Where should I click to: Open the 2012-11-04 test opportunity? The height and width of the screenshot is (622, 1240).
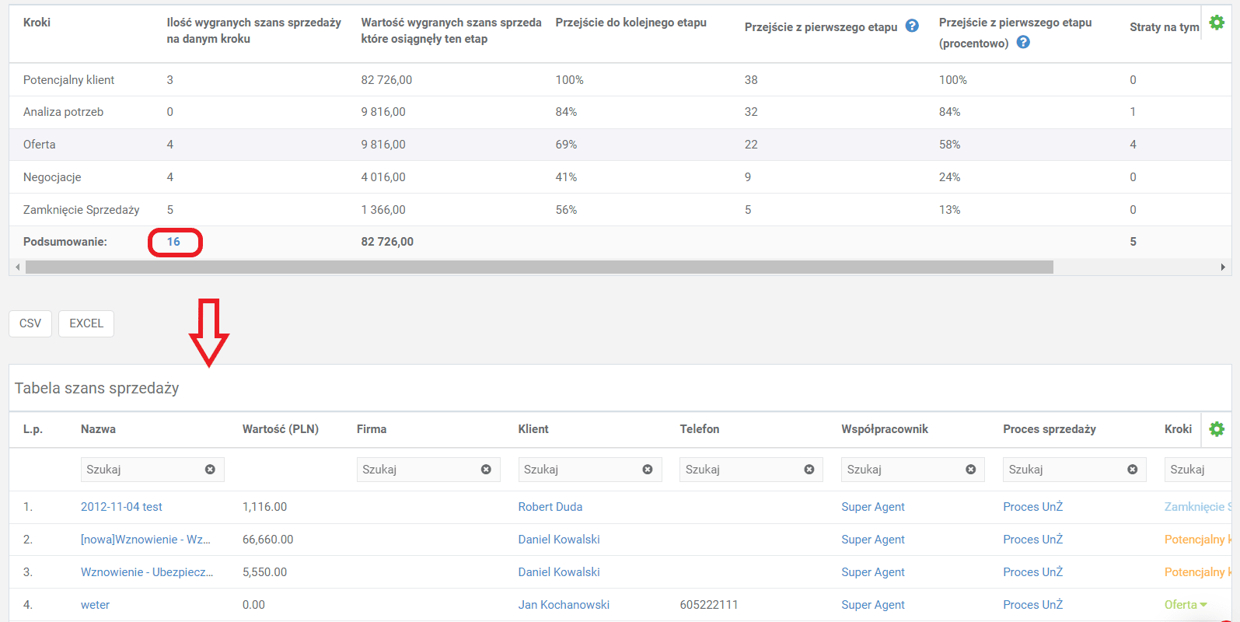coord(121,507)
